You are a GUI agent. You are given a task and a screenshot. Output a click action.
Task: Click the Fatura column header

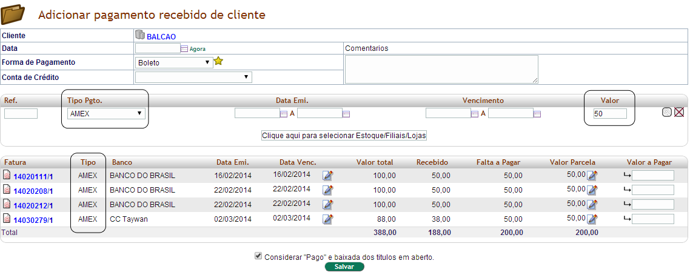pyautogui.click(x=15, y=162)
